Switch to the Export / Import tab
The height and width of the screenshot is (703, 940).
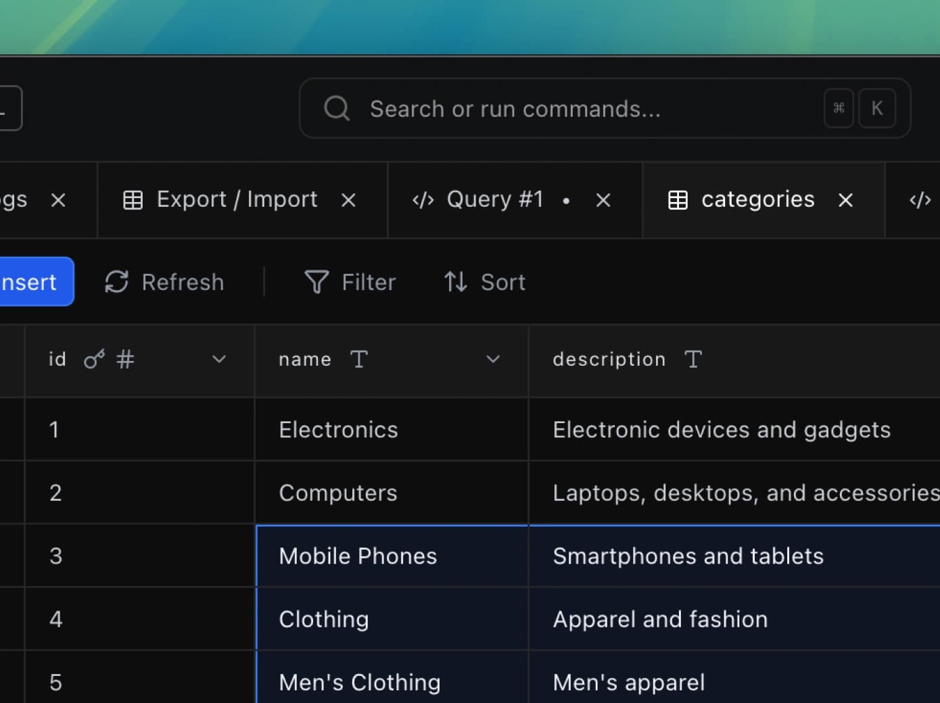coord(237,199)
